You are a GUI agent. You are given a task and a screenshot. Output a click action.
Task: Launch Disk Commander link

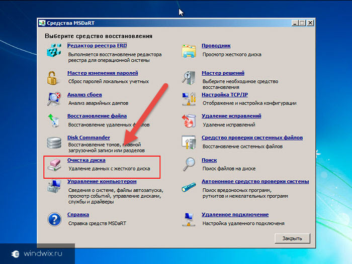pyautogui.click(x=89, y=138)
